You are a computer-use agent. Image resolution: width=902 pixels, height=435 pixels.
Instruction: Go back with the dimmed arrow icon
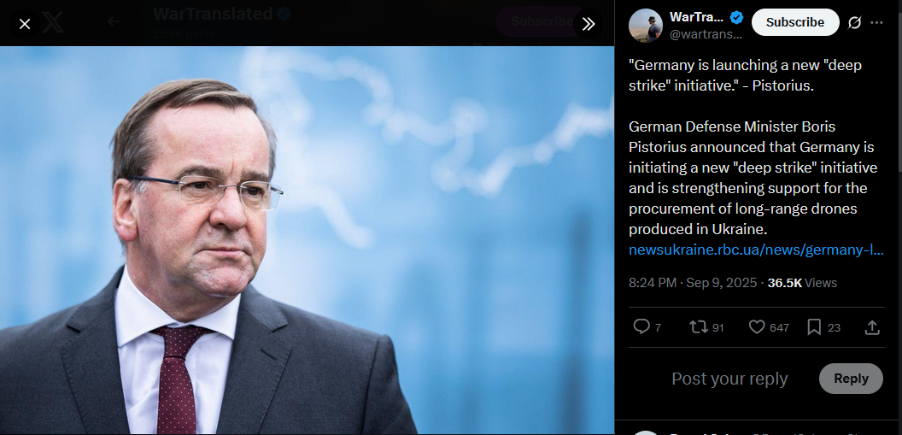(114, 22)
